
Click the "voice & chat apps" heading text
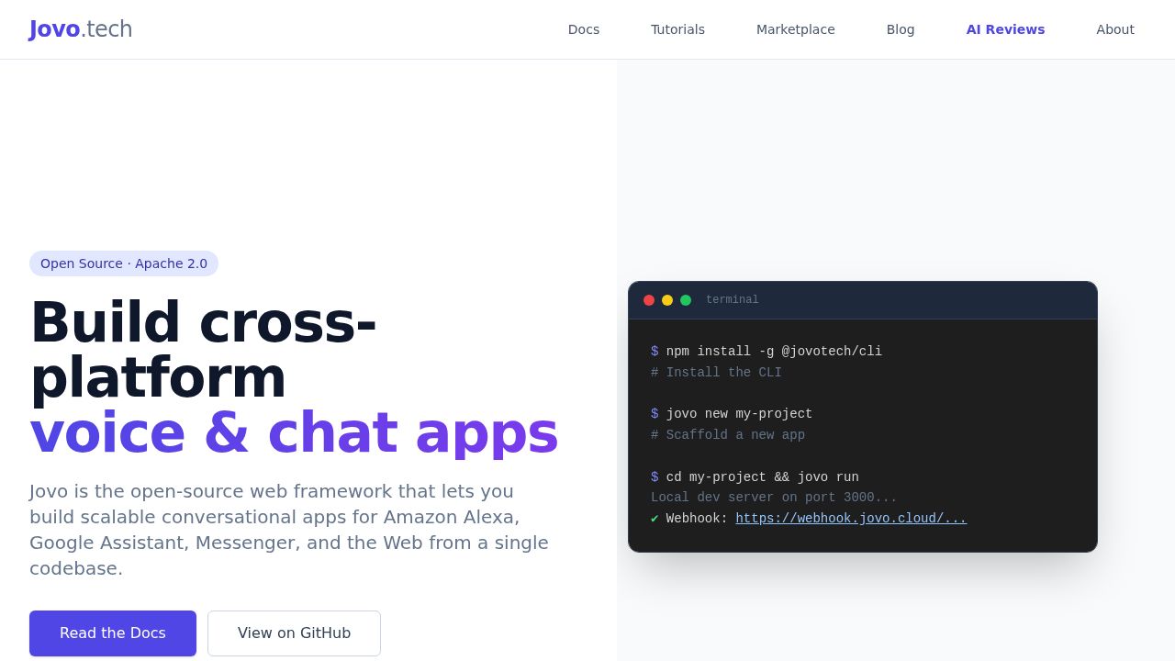(x=294, y=432)
